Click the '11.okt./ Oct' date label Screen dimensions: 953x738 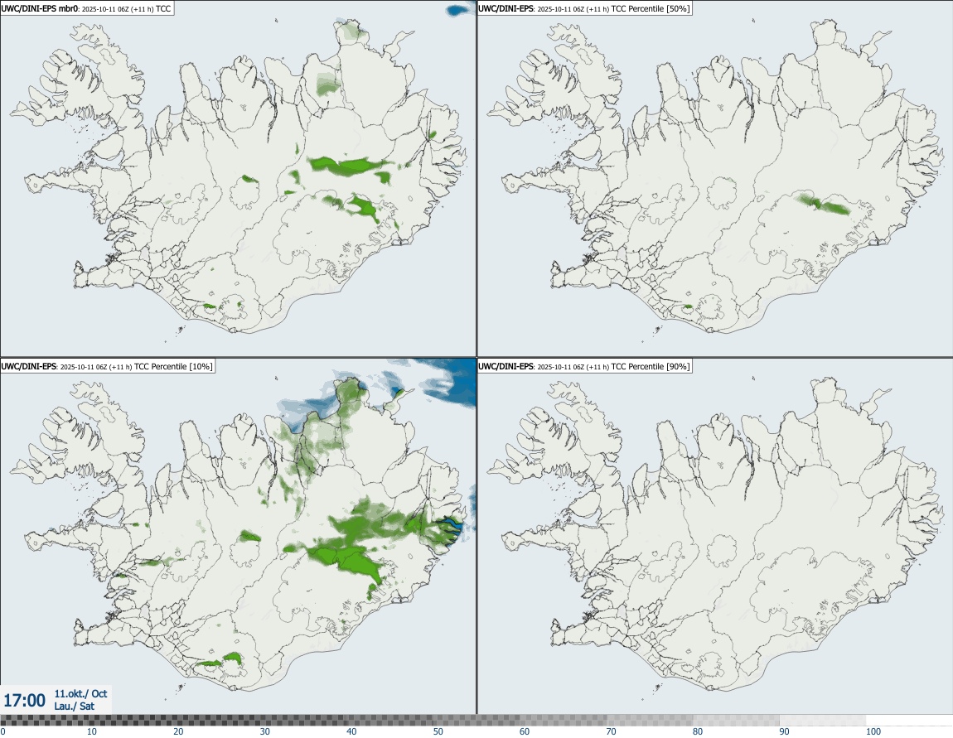tap(81, 693)
